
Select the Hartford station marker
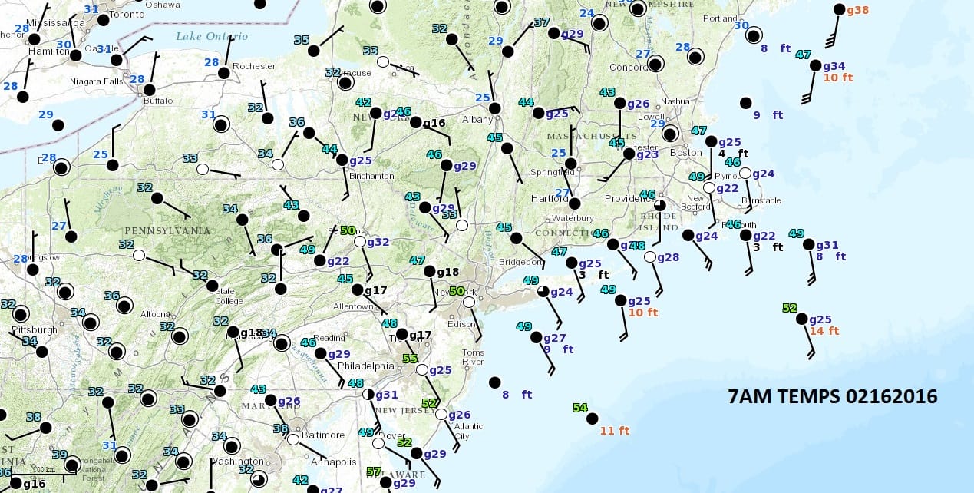coord(574,203)
